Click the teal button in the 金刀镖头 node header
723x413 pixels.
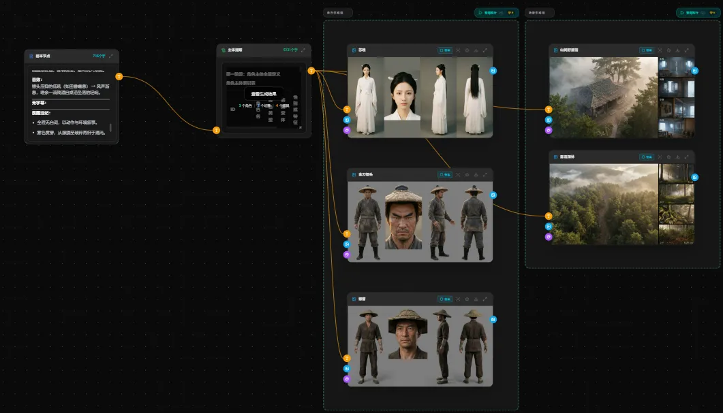[445, 174]
